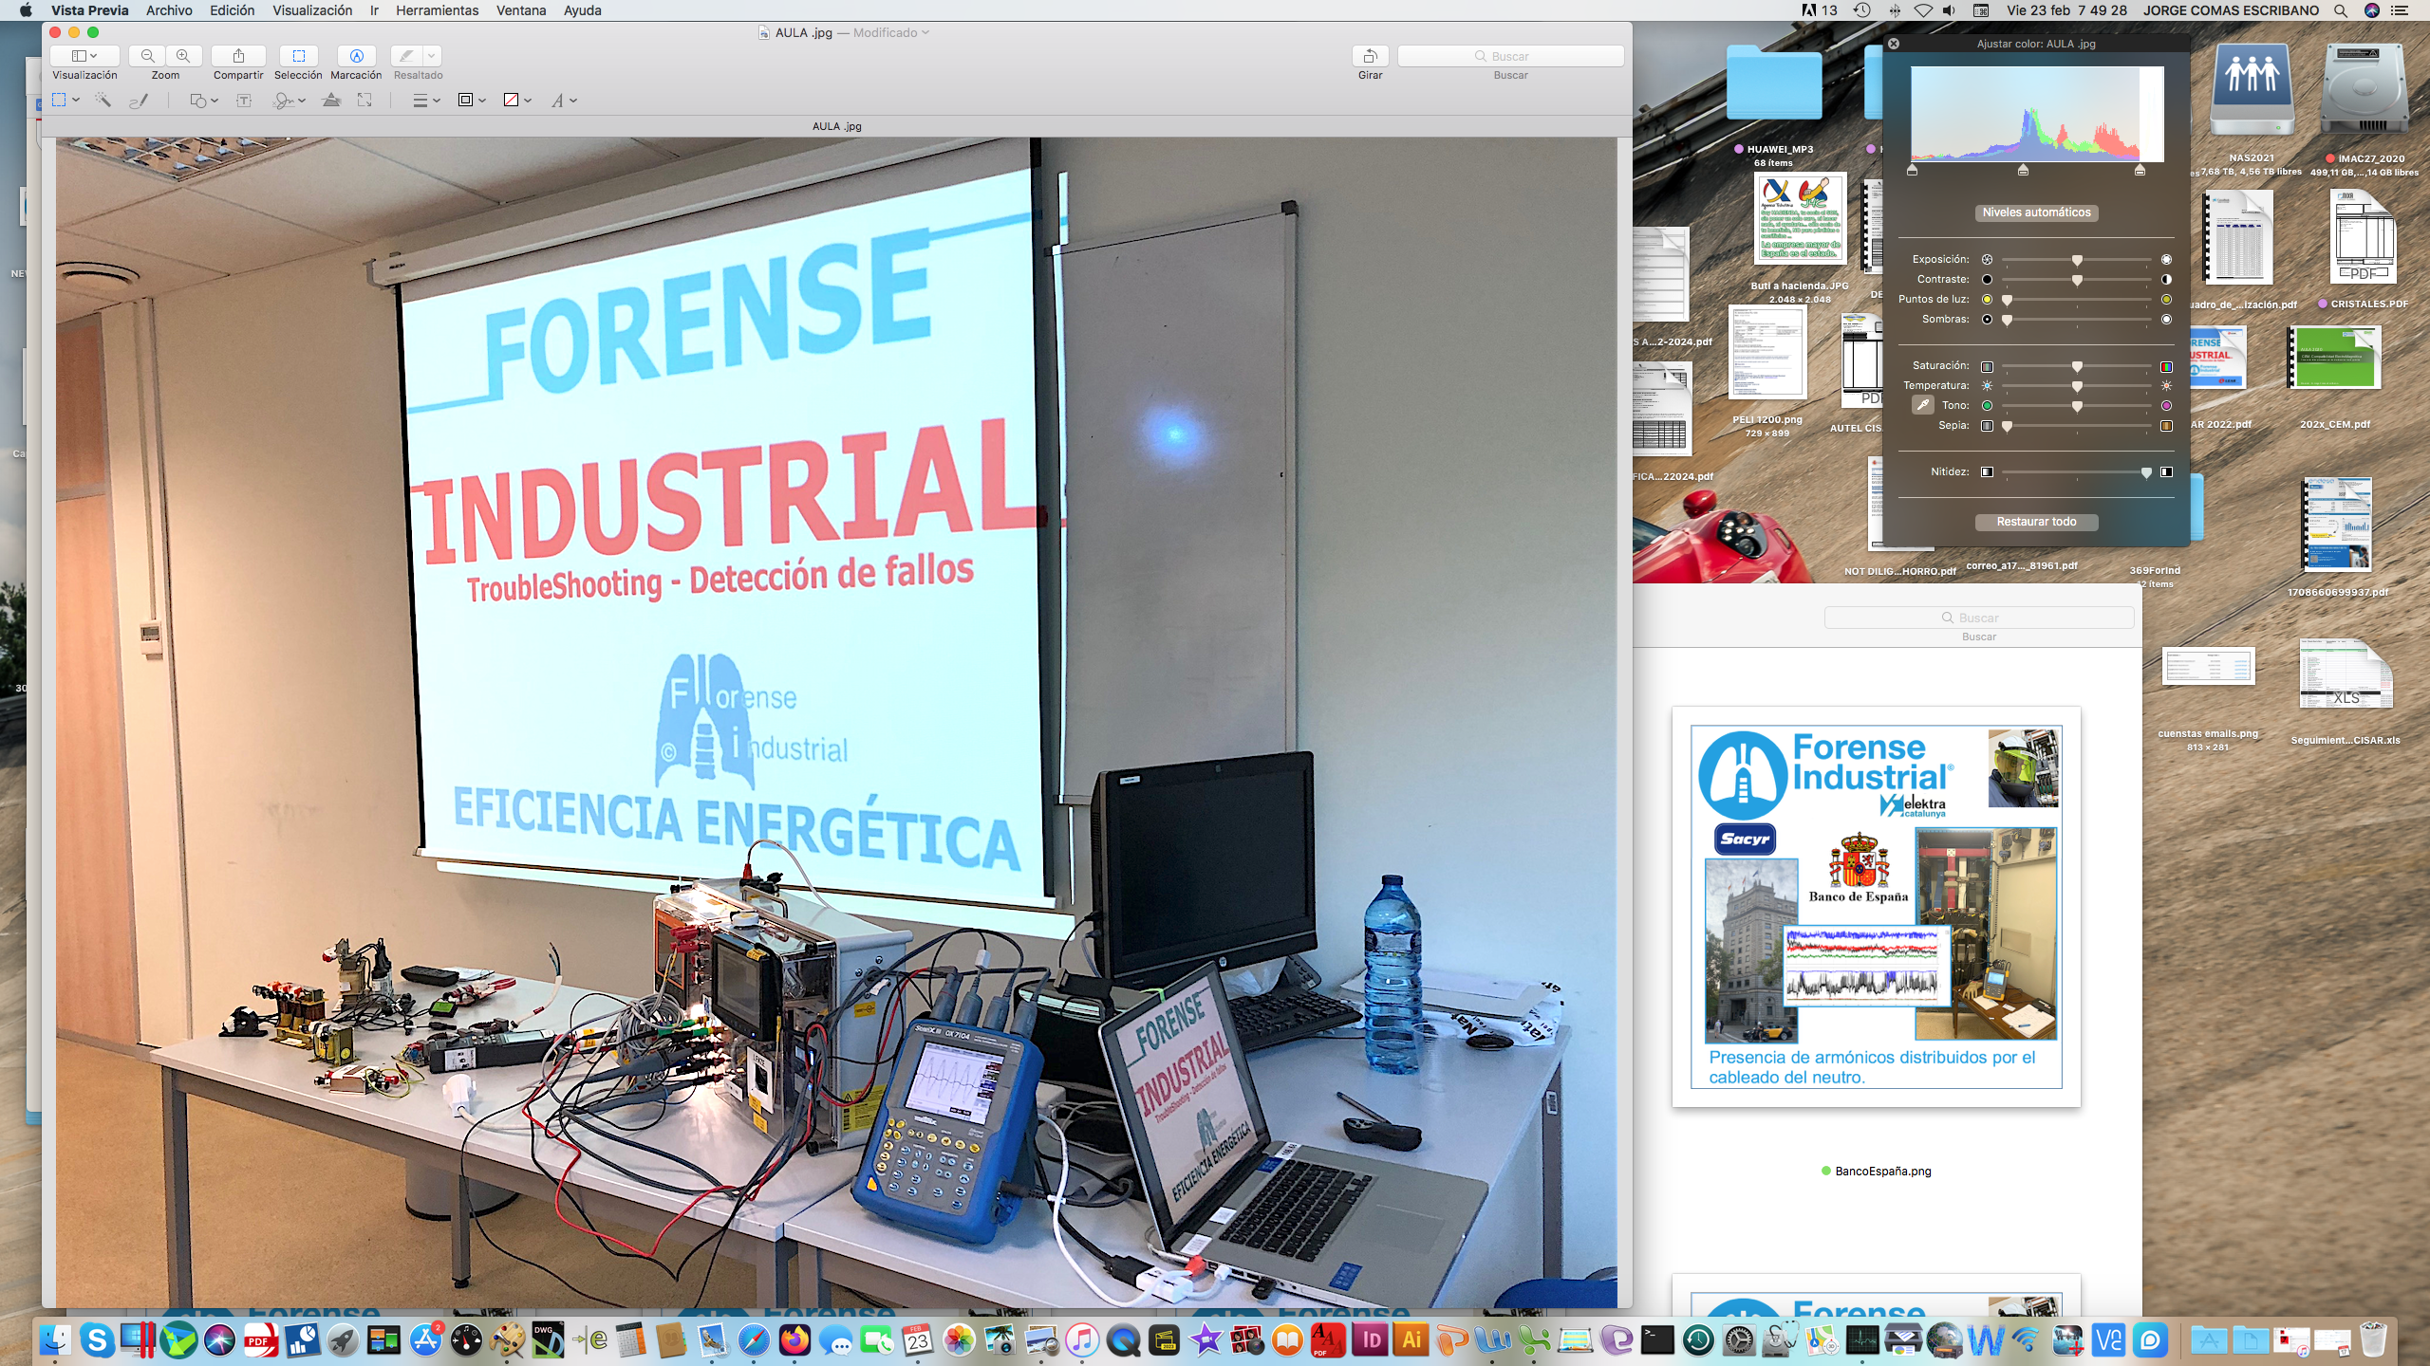Open Spotlight search in menu bar

[2341, 10]
